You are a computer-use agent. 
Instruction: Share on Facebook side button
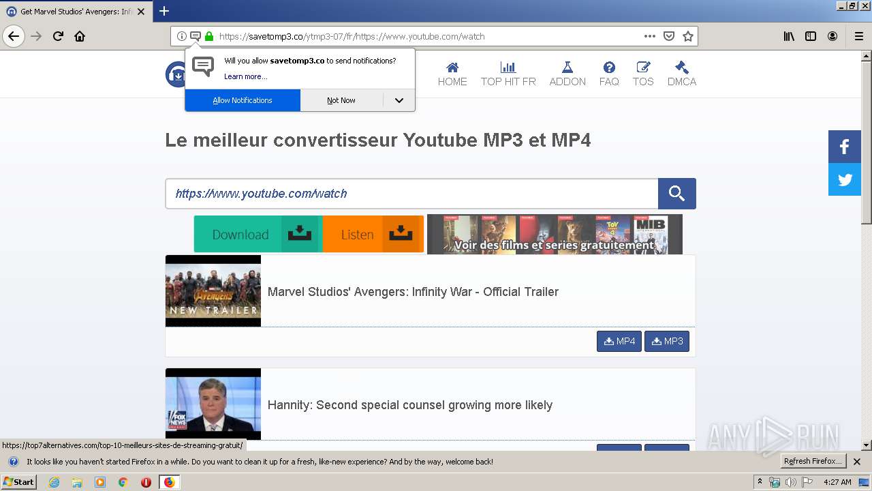(845, 147)
